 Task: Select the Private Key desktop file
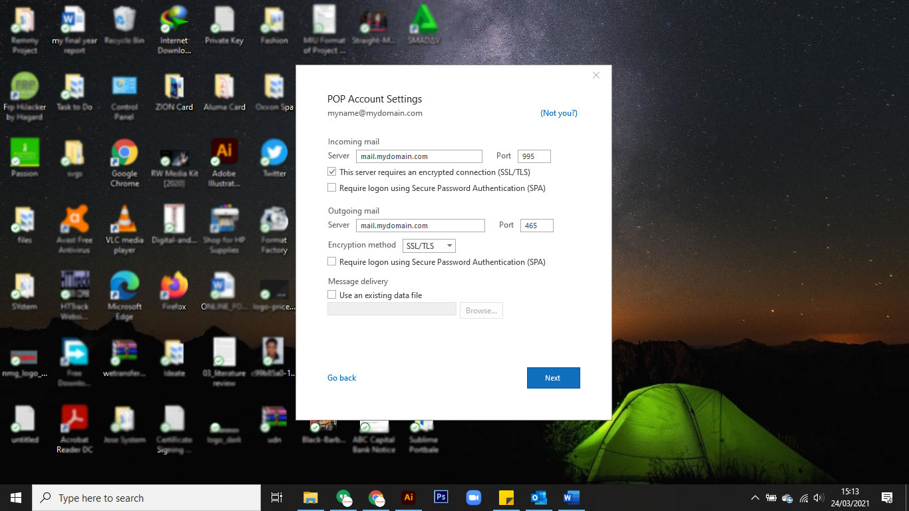(x=224, y=25)
